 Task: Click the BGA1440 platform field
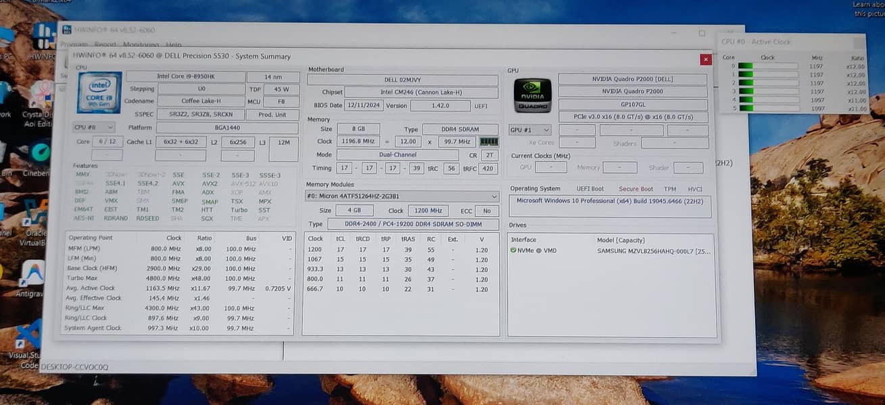coord(226,128)
